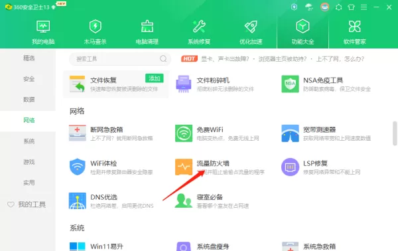The width and height of the screenshot is (398, 251).
Task: Click the 文件粉碎机 shredder icon
Action: click(184, 84)
